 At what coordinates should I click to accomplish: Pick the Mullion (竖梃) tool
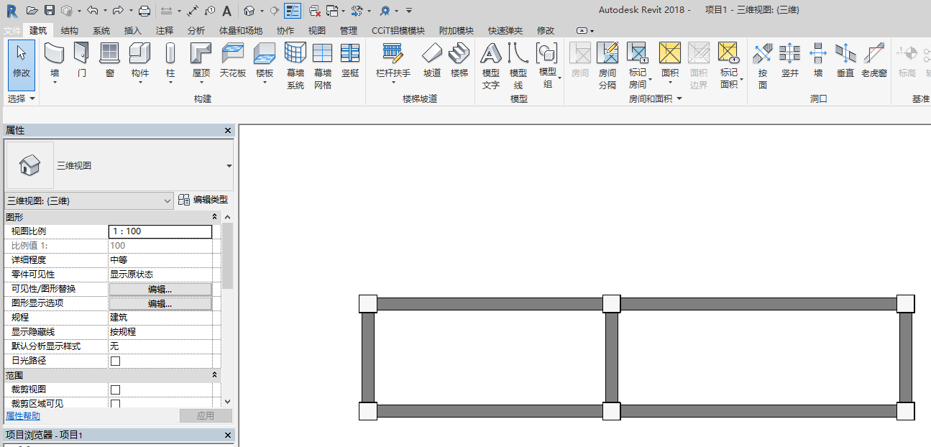coord(350,60)
